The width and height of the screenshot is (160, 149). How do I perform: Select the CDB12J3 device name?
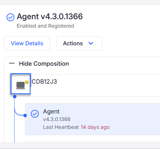(44, 81)
